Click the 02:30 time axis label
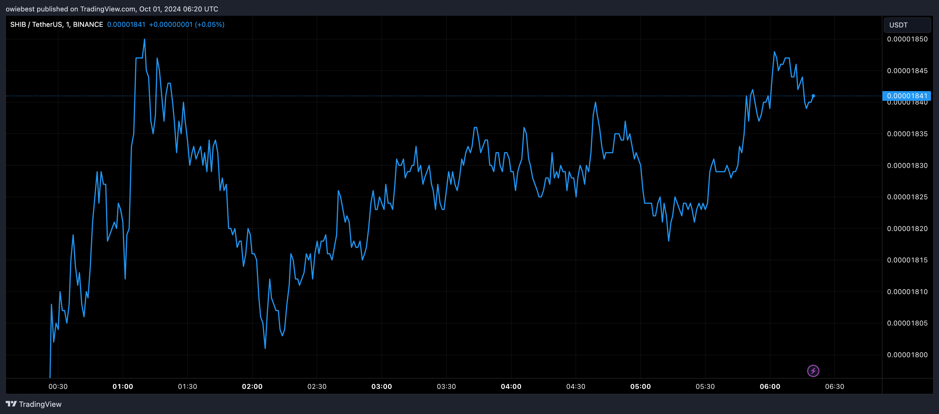Screen dimensions: 939x414 [x=317, y=386]
